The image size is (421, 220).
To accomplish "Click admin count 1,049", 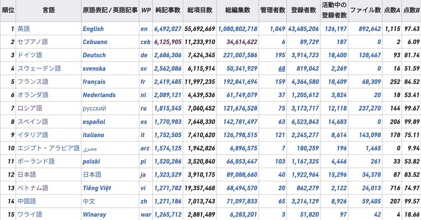I will tap(278, 29).
